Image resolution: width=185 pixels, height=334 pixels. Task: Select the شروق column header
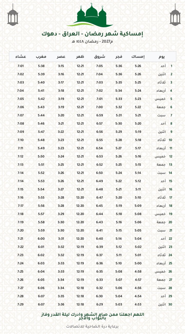(99, 57)
